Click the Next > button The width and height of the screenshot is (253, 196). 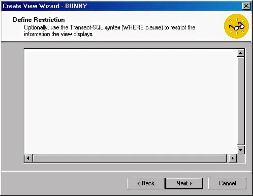pos(184,183)
